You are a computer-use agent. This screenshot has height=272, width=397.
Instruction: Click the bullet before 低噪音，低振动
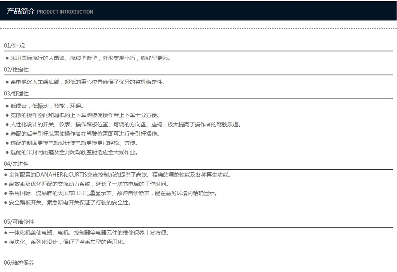(7, 106)
